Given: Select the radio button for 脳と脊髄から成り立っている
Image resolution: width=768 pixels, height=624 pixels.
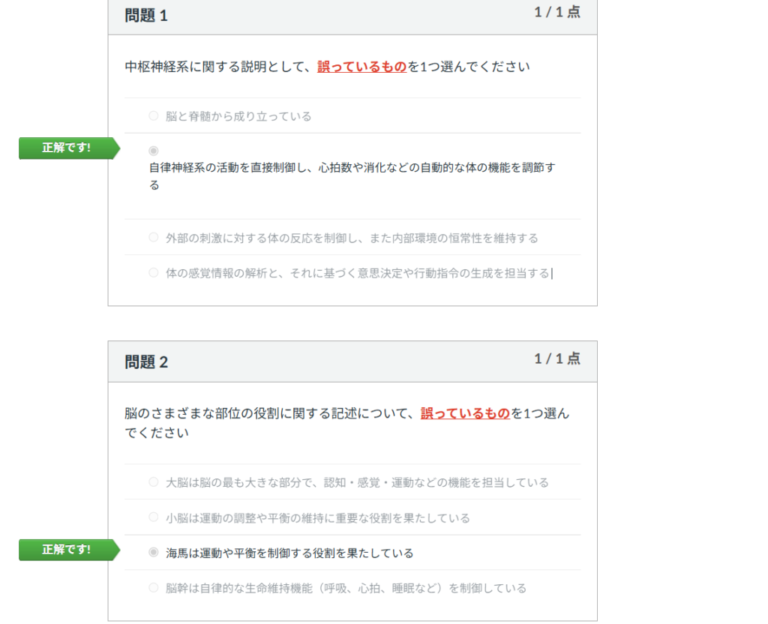Looking at the screenshot, I should click(x=154, y=116).
